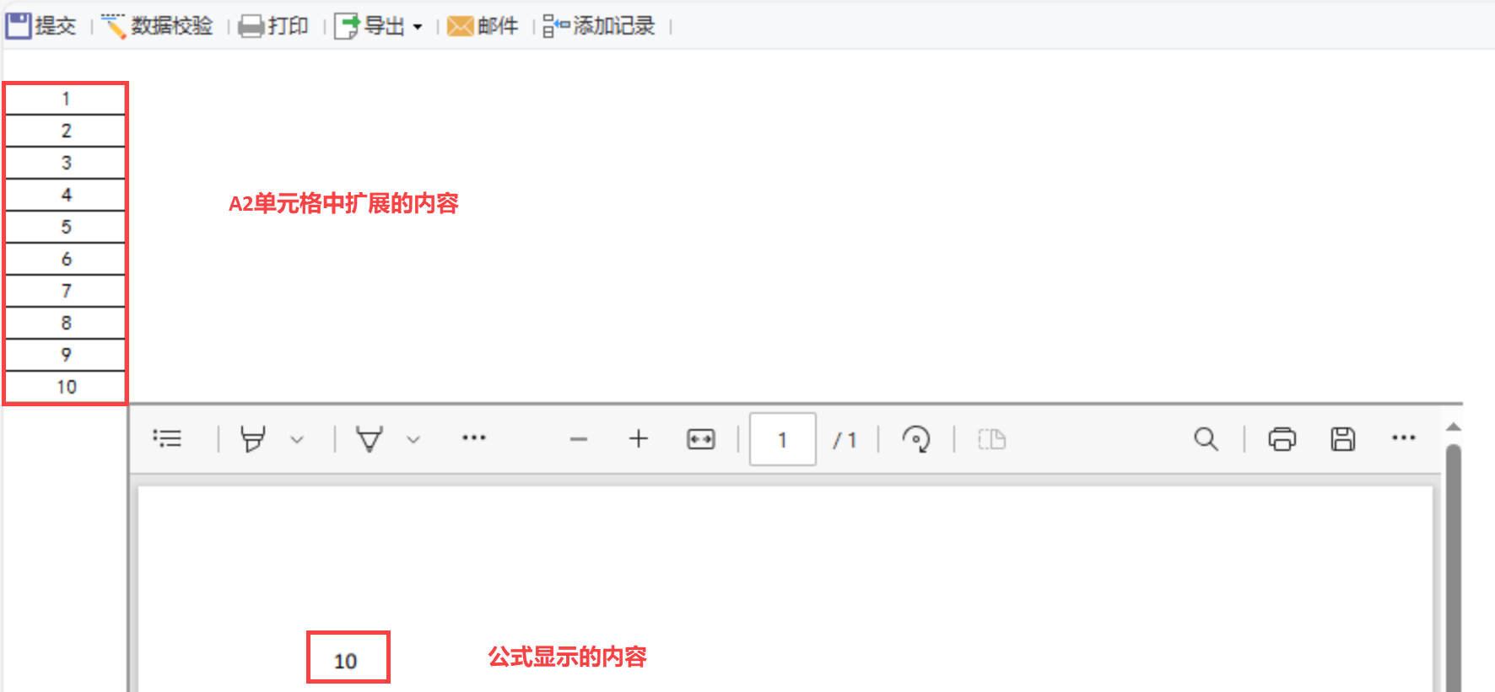Run 数据校验 data validation
This screenshot has height=692, width=1495.
pyautogui.click(x=157, y=26)
